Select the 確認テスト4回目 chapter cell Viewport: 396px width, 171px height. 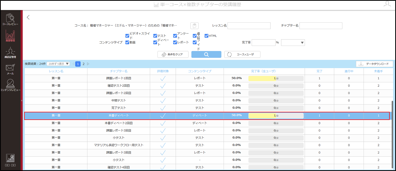coord(119,167)
